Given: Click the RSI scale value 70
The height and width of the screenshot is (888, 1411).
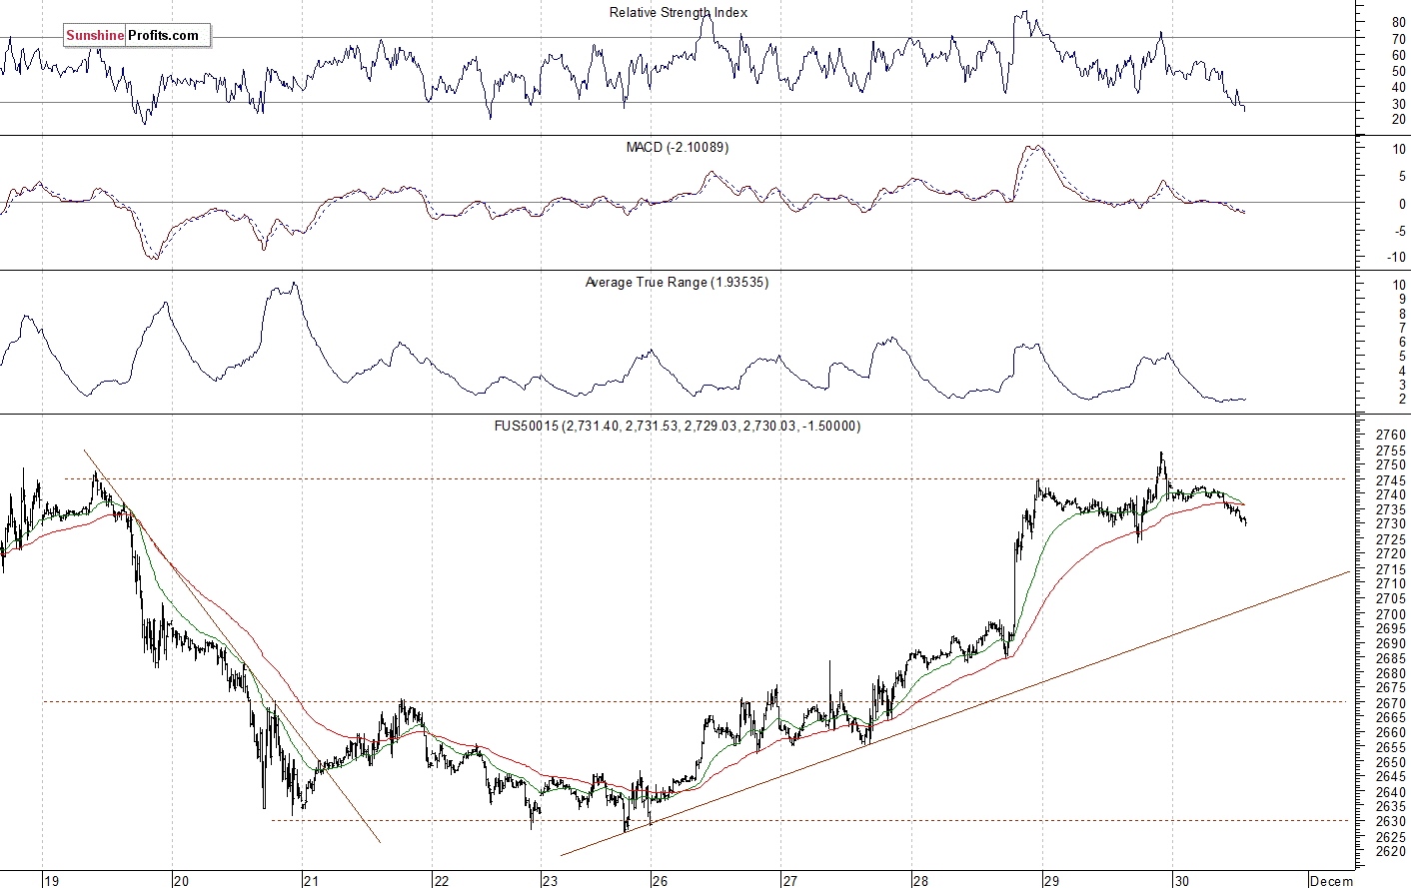Looking at the screenshot, I should pyautogui.click(x=1399, y=39).
